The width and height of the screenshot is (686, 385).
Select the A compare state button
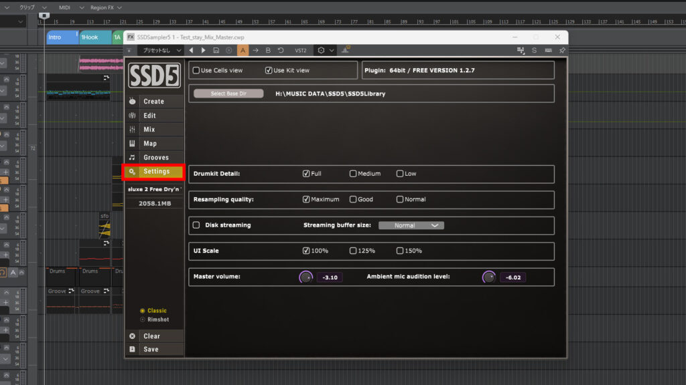pos(243,50)
